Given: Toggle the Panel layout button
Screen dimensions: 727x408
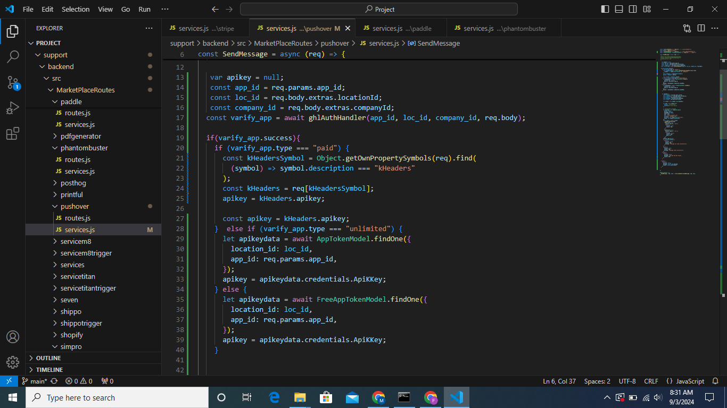Looking at the screenshot, I should (619, 9).
